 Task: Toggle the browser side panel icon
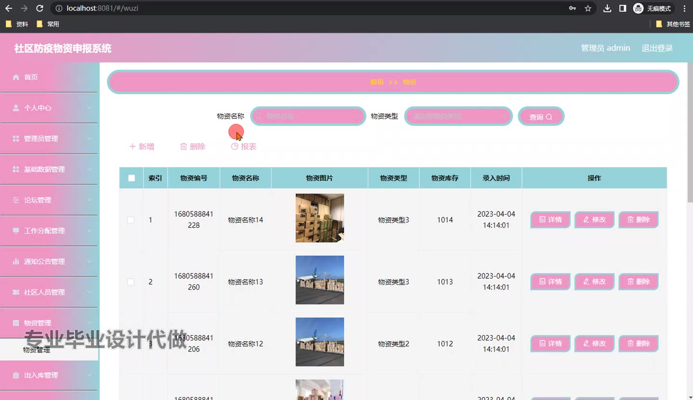[x=623, y=8]
